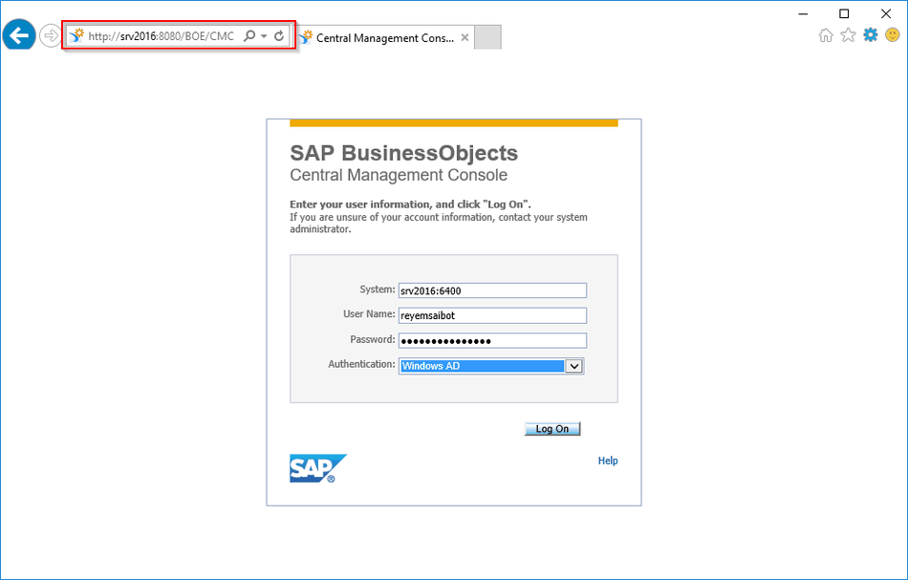Click the "System:" label
Screen dimensions: 908x580
(377, 289)
